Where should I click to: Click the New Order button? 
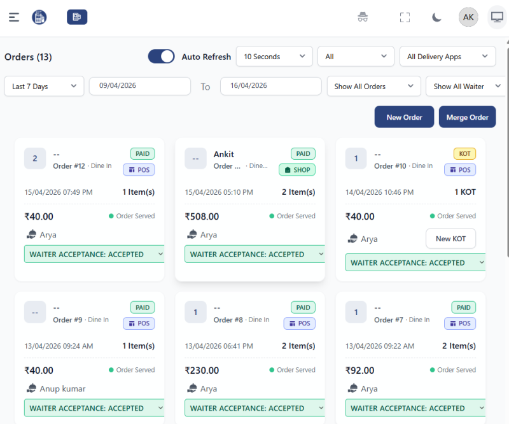point(404,117)
